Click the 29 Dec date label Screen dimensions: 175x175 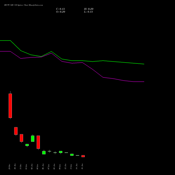tap(9, 167)
